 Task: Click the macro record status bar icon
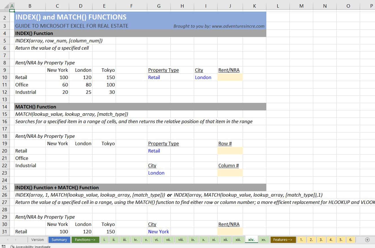point(3,246)
